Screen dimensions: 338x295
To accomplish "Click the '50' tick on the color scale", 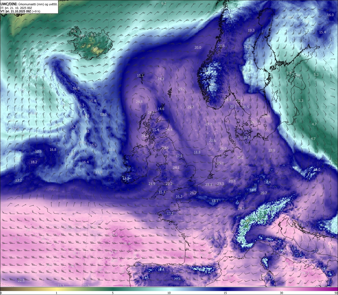I will coord(336,293).
